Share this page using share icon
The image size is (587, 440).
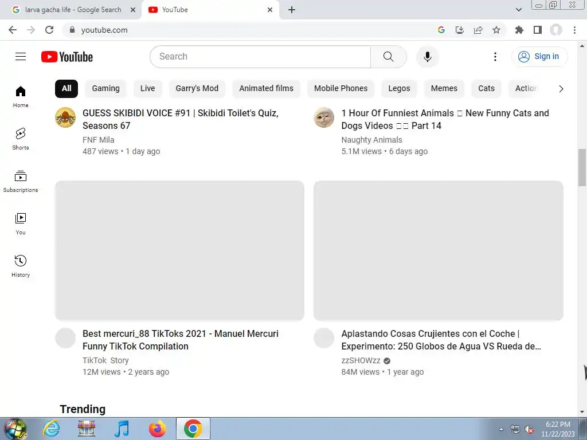click(x=478, y=30)
